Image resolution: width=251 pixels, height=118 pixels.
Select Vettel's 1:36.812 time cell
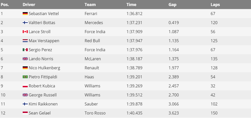tap(134, 14)
